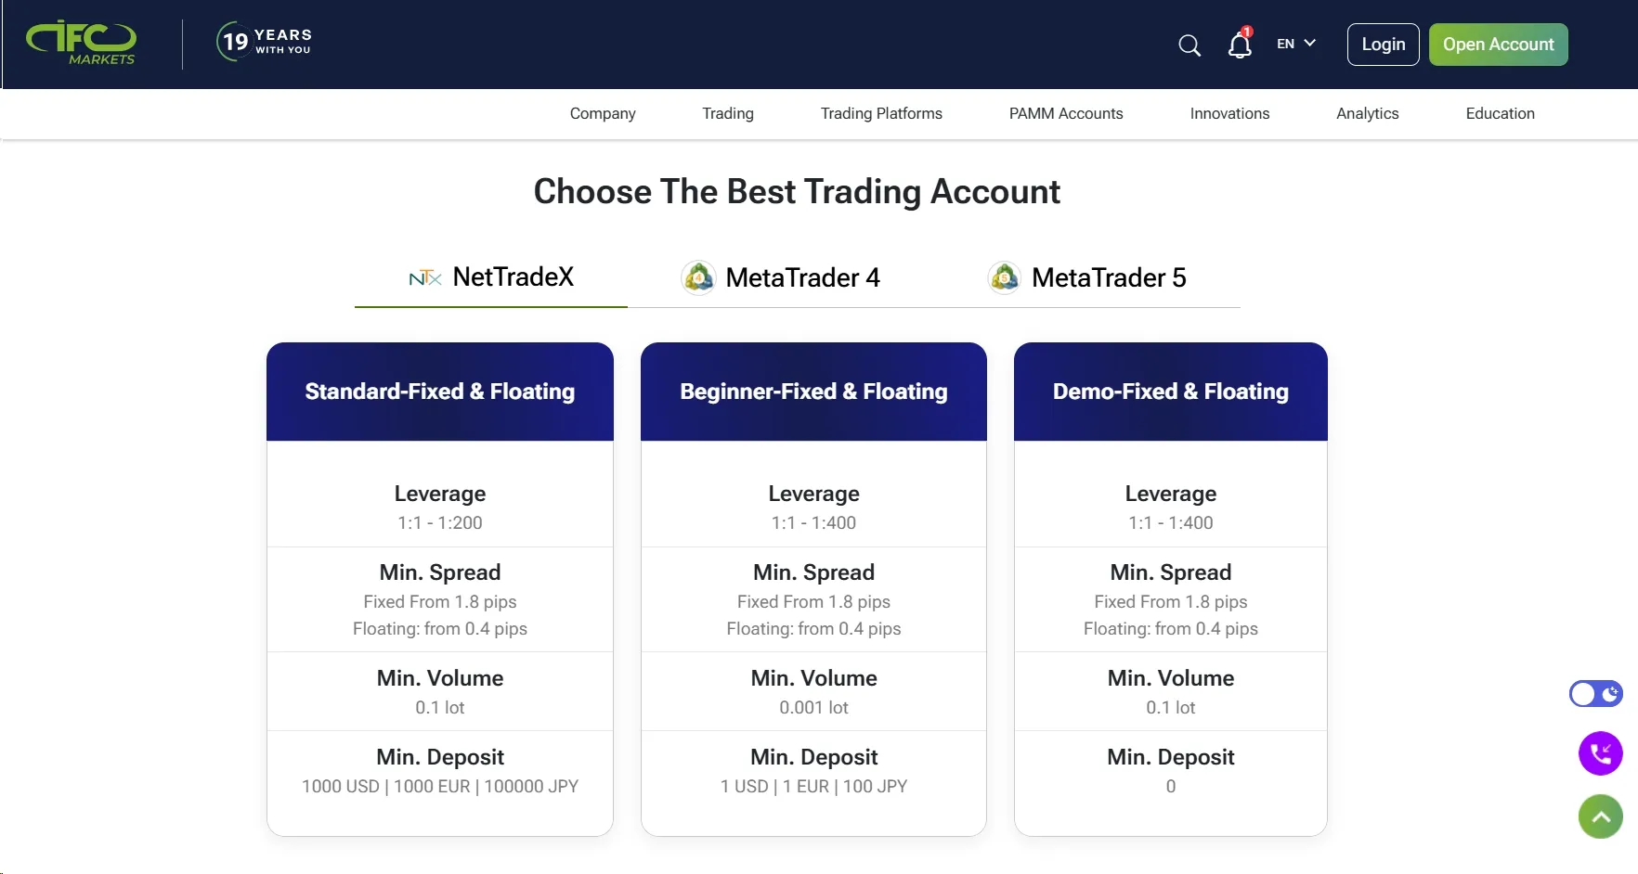Screen dimensions: 1638x874
Task: Click the 19 Years With You badge
Action: (265, 42)
